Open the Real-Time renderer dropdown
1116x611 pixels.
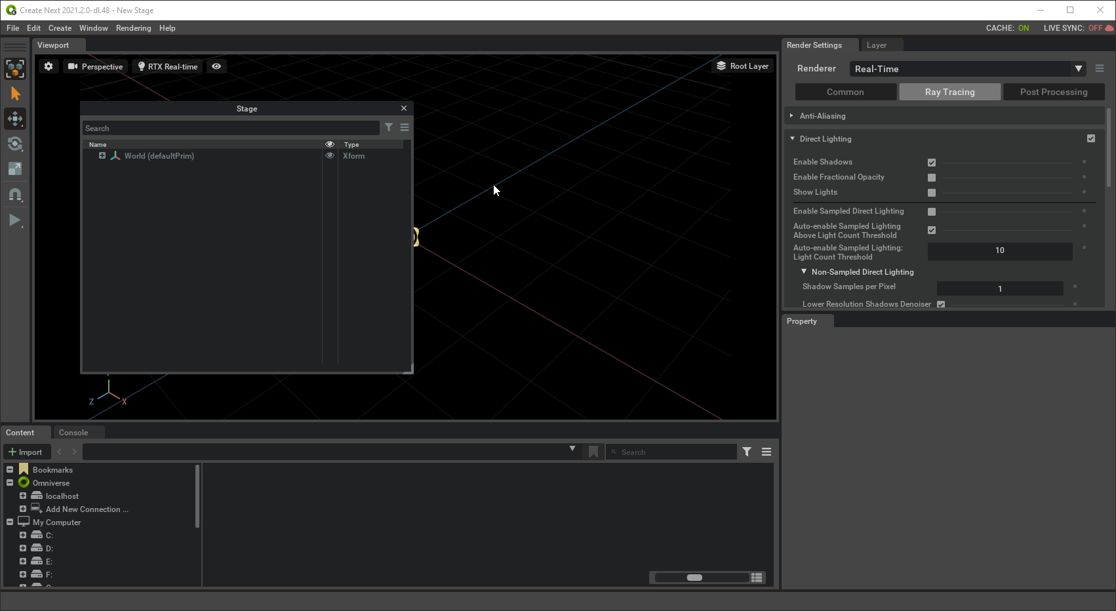click(x=1079, y=68)
